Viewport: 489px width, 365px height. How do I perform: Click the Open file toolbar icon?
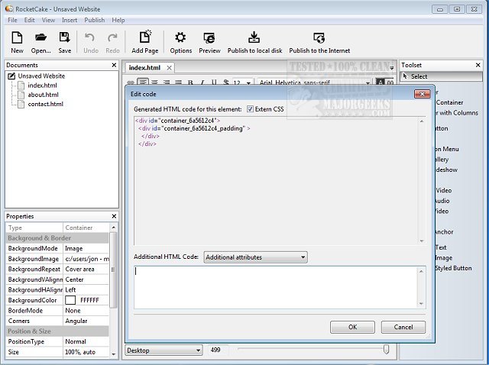(40, 37)
